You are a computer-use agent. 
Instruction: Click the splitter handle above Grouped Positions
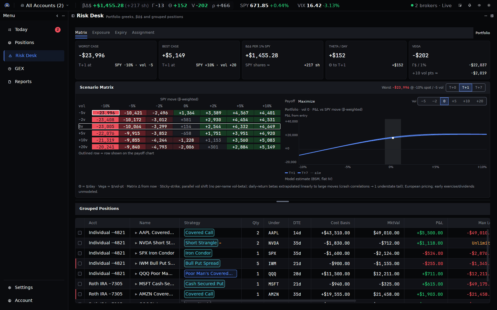[x=283, y=201]
